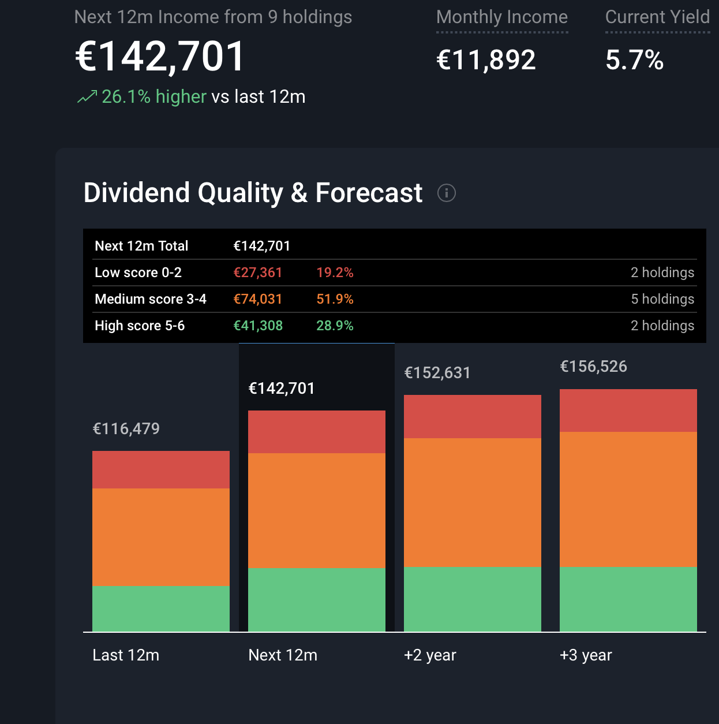Click the orange segment of the Next 12m bar
719x724 pixels.
coord(317,510)
